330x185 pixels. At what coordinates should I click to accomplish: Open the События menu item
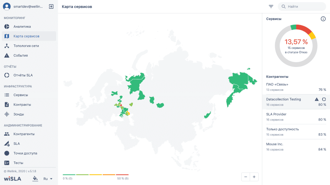21,55
